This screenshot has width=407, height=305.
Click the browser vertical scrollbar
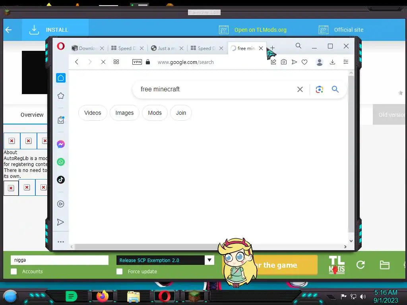click(351, 154)
